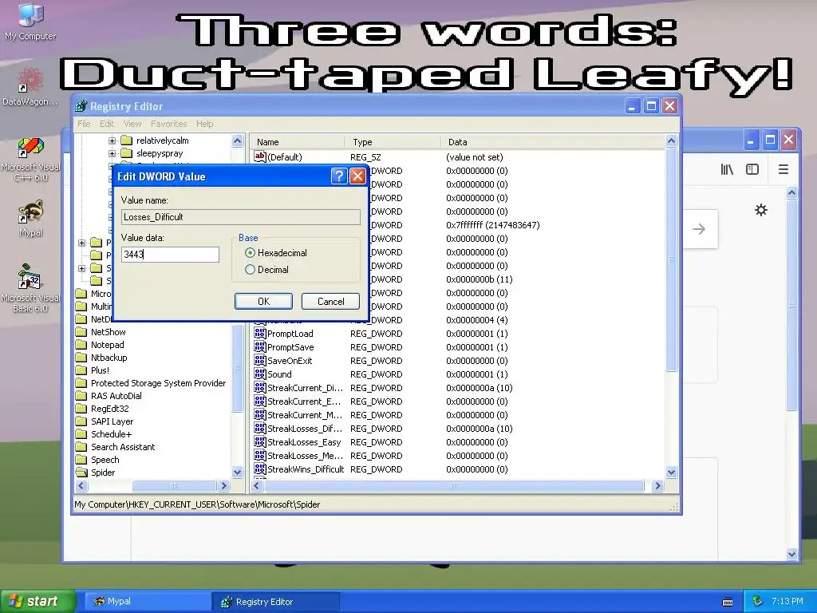Launch Microsoft Visual Basic 6.0 shortcut

tap(30, 288)
